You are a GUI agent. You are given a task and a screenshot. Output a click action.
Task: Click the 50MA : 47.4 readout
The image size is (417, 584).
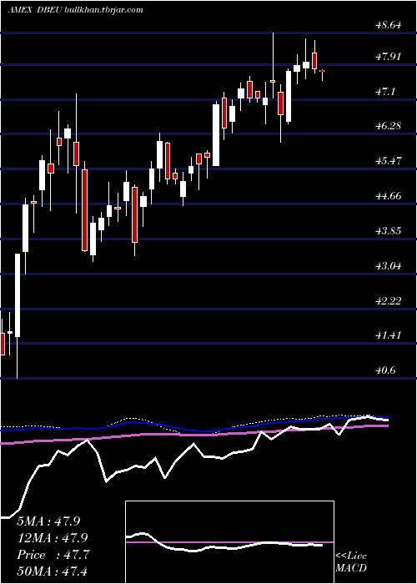point(52,571)
